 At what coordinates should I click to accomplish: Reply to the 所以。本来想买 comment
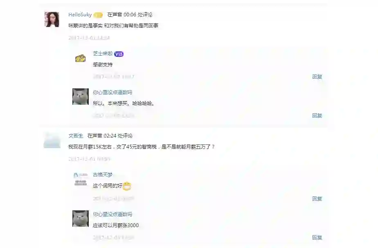pyautogui.click(x=317, y=115)
